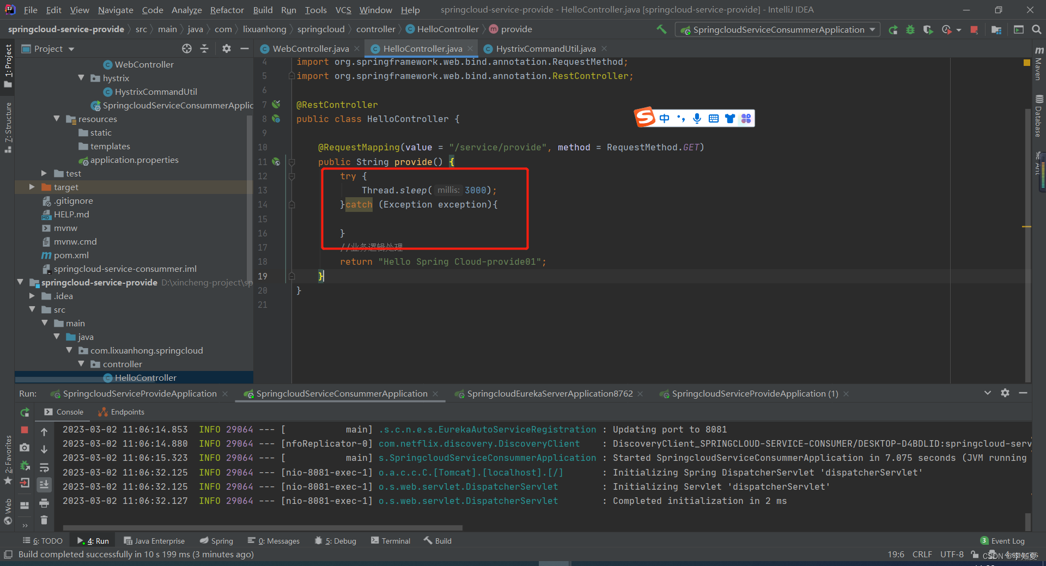This screenshot has height=566, width=1046.
Task: Open the Navigate menu
Action: (115, 10)
